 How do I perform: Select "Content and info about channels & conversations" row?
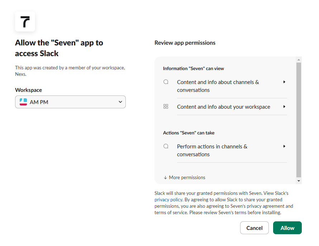click(x=218, y=86)
